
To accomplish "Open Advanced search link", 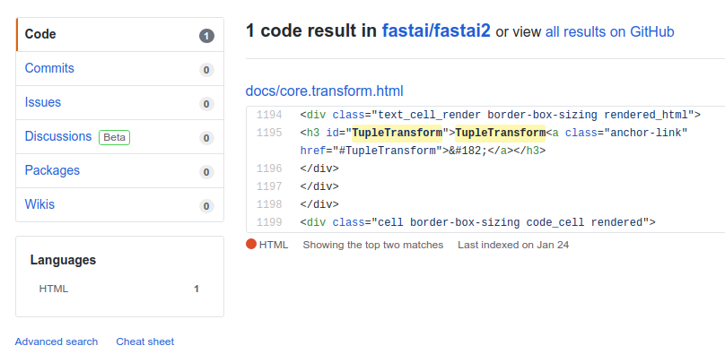I will 57,341.
